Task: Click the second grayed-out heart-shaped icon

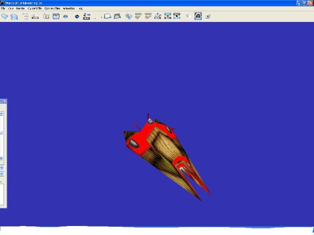Action: click(148, 16)
